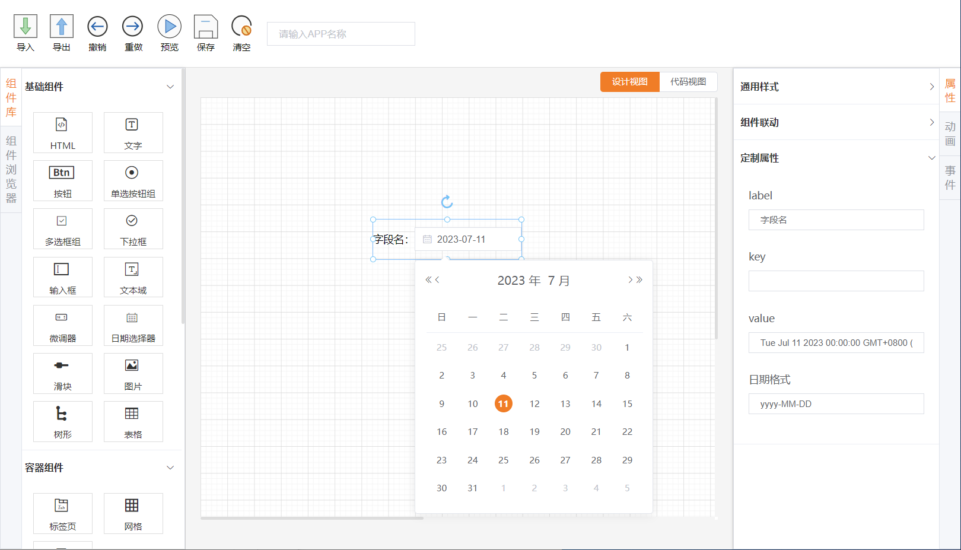
Task: Select the 树形 tree component
Action: click(x=63, y=421)
